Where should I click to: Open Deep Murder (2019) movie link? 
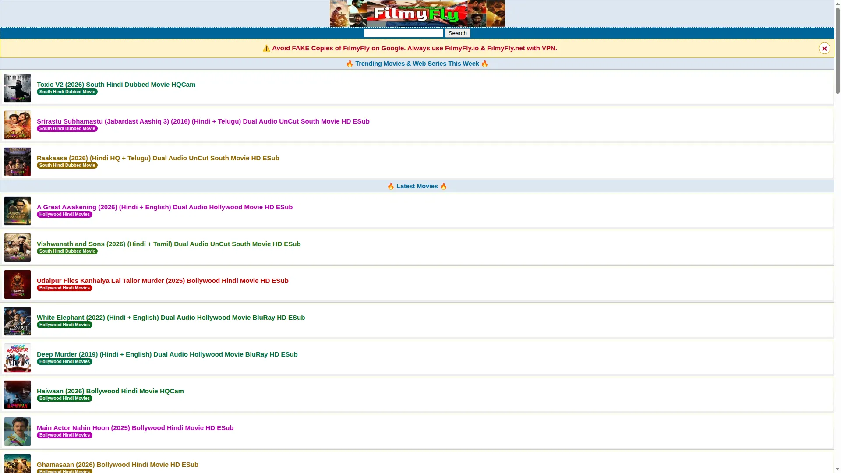click(x=167, y=354)
